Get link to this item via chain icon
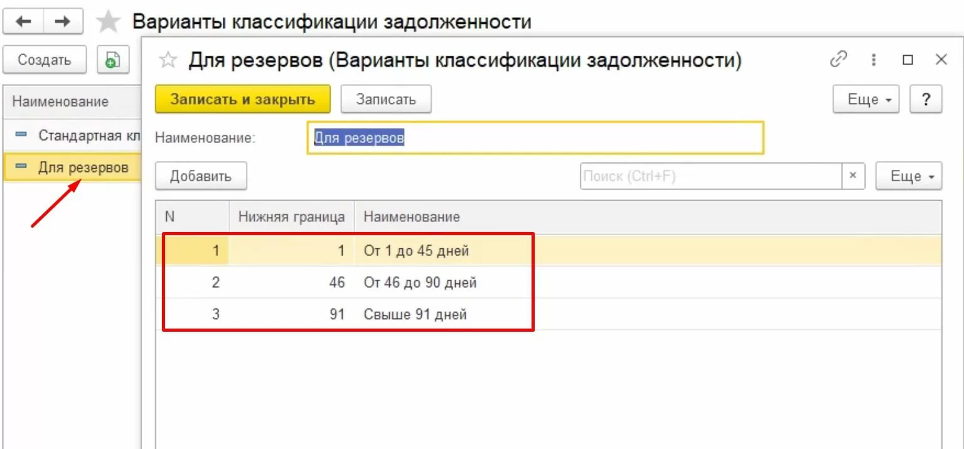 click(838, 60)
